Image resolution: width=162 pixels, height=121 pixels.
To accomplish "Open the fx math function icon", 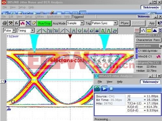I will pos(16,23).
